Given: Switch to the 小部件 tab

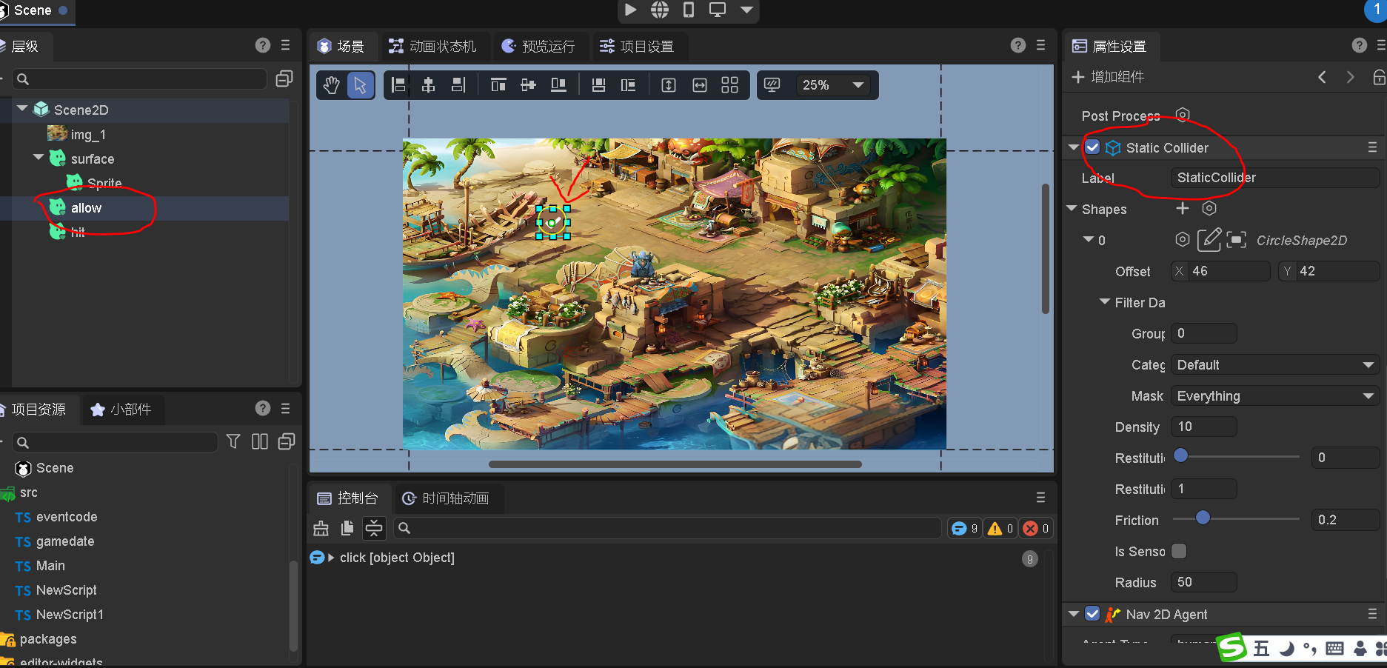Looking at the screenshot, I should 121,410.
